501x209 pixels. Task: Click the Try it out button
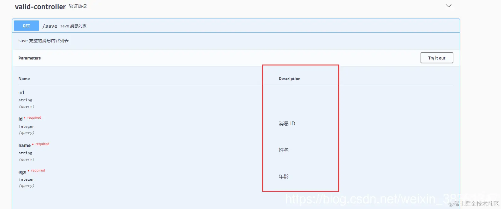pyautogui.click(x=437, y=58)
